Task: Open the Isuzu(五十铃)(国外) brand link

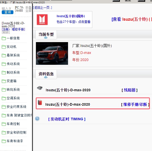Action: pyautogui.click(x=71, y=16)
